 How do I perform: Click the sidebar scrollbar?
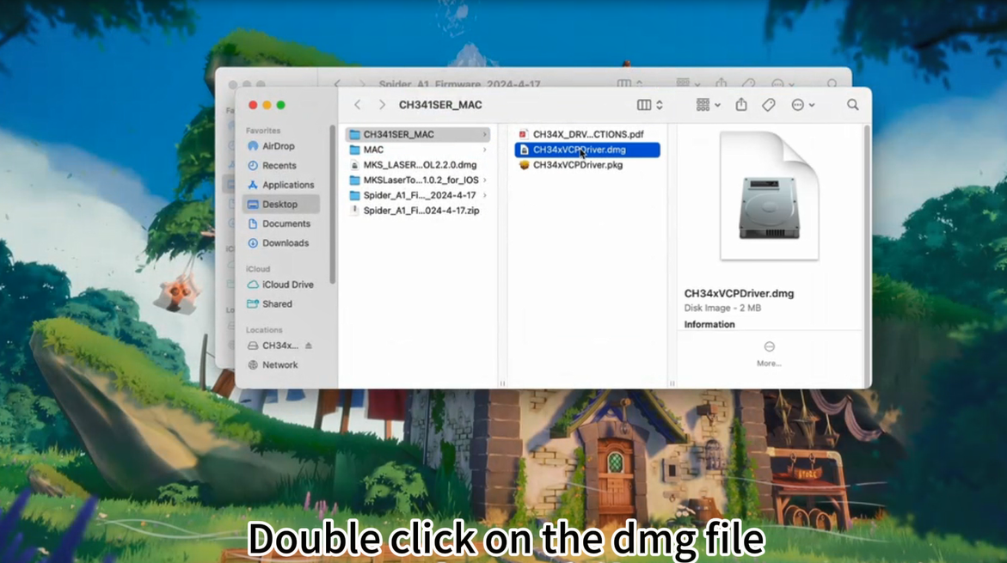click(x=333, y=205)
